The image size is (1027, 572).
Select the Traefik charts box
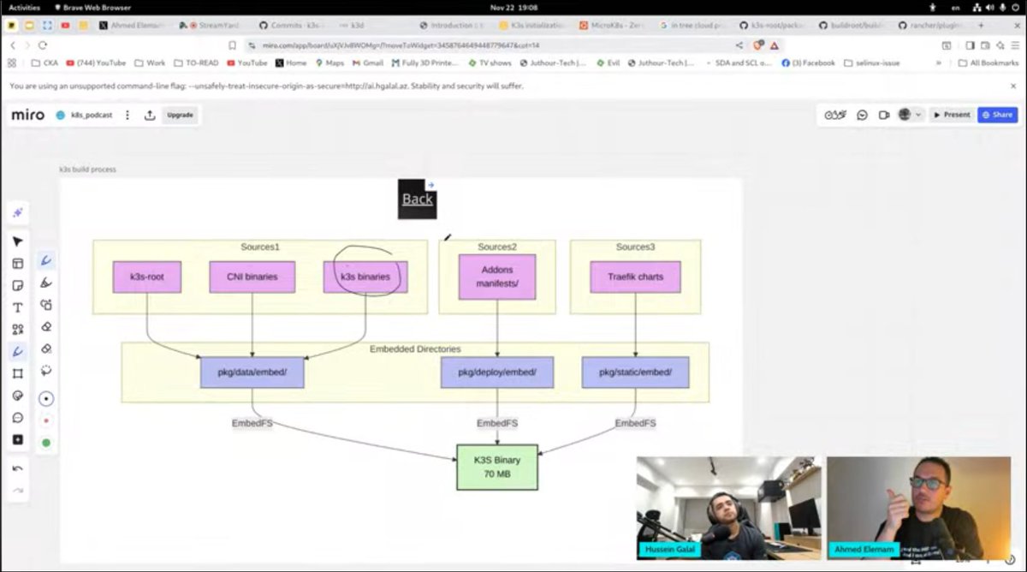[x=636, y=277]
